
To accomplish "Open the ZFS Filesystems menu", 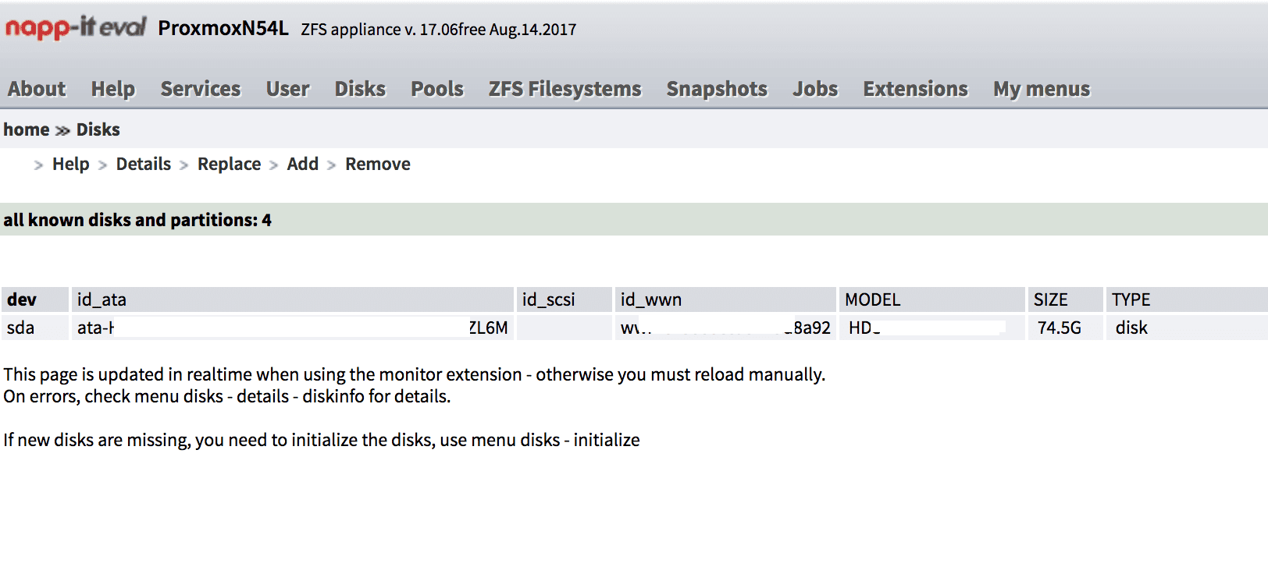I will (565, 89).
